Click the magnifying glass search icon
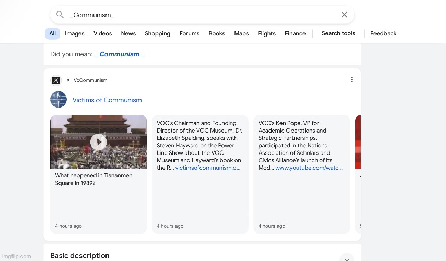The height and width of the screenshot is (261, 446). (60, 15)
